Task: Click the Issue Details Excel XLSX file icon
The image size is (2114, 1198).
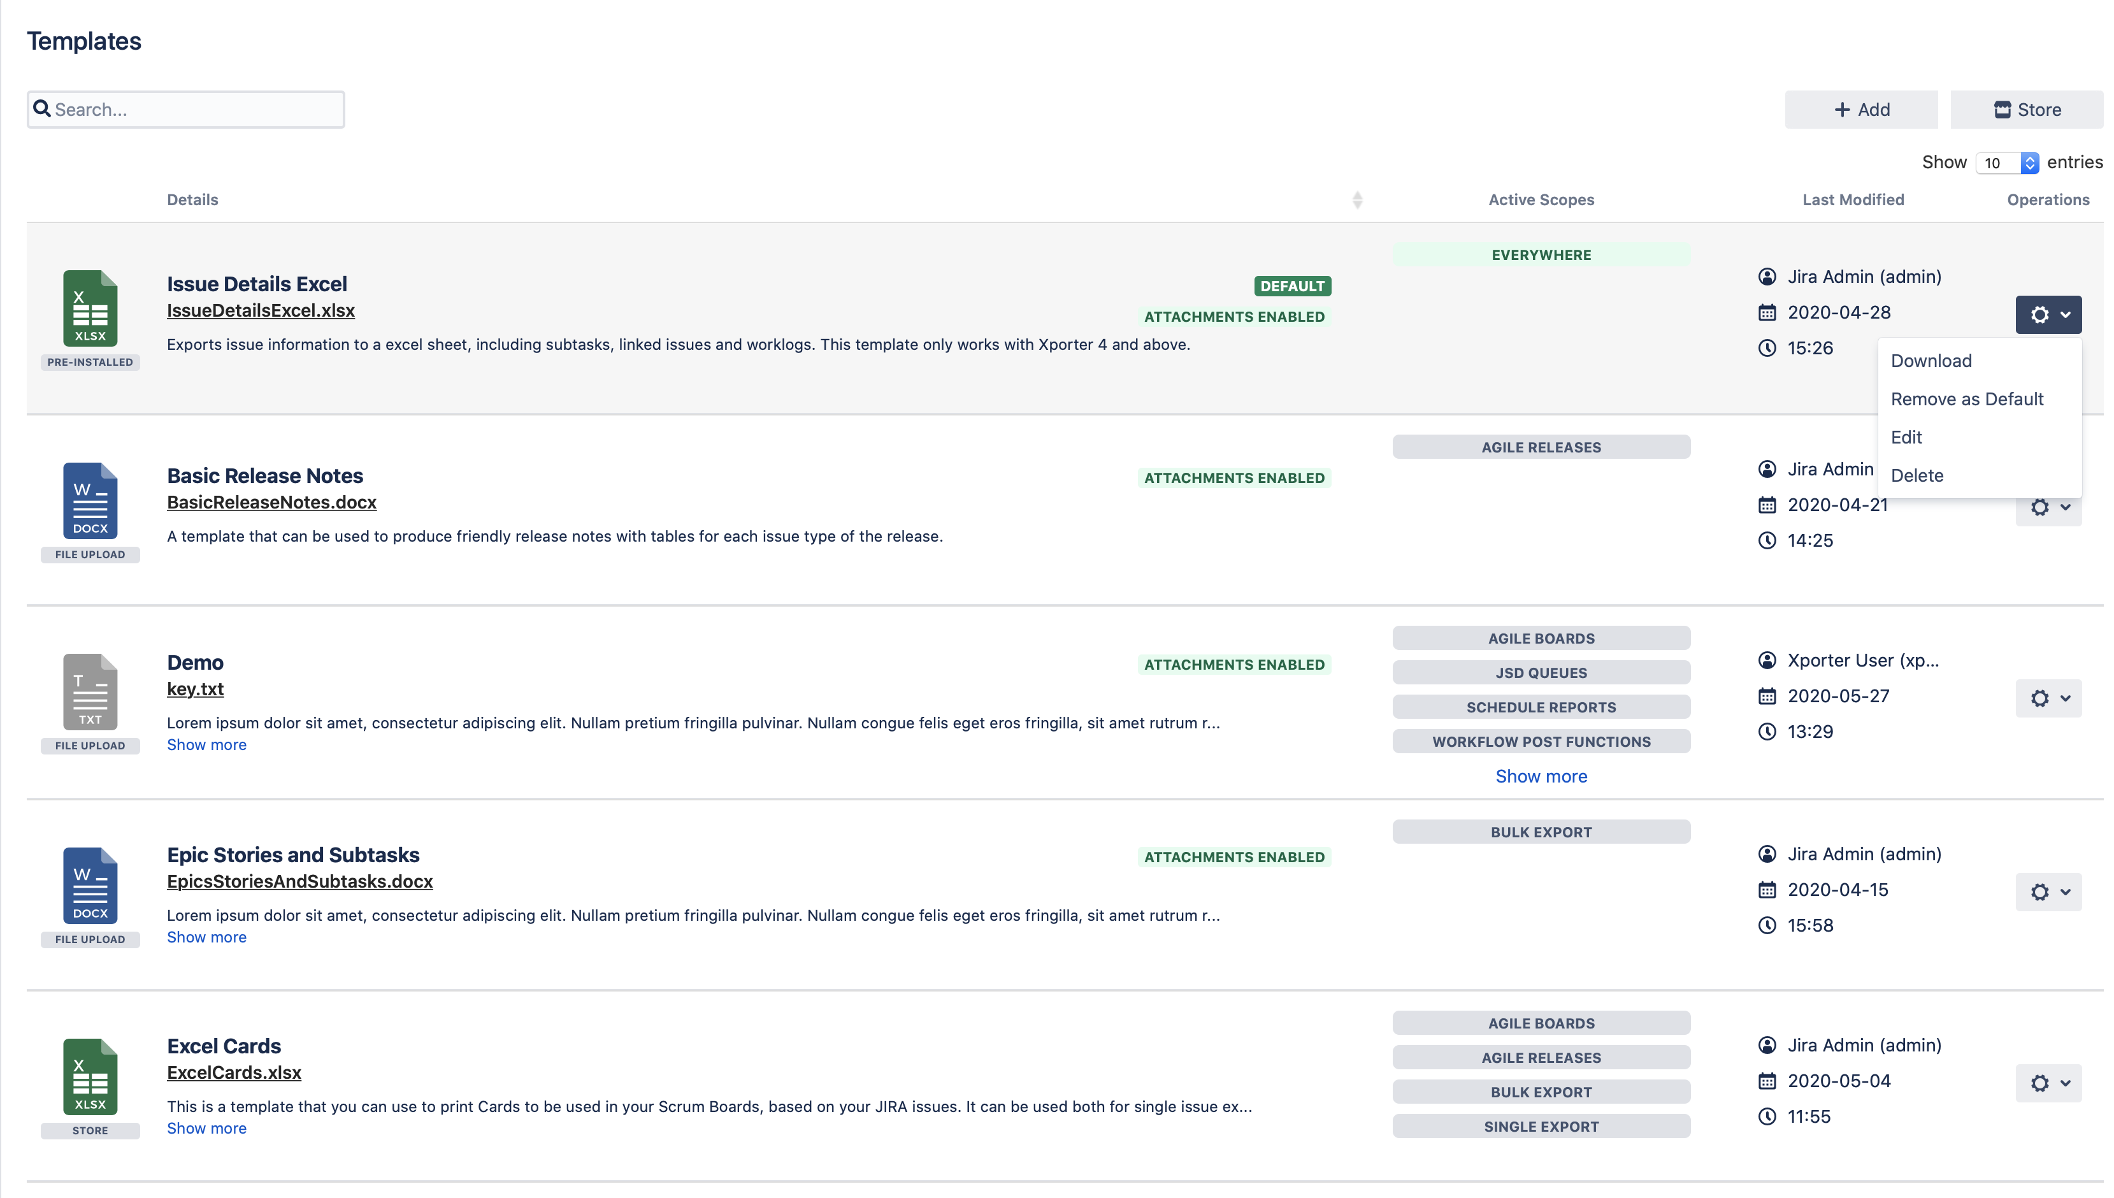Action: 90,308
